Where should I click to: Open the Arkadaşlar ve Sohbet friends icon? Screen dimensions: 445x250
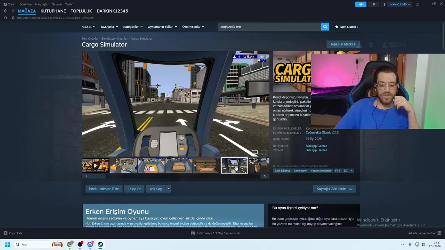coord(439,233)
